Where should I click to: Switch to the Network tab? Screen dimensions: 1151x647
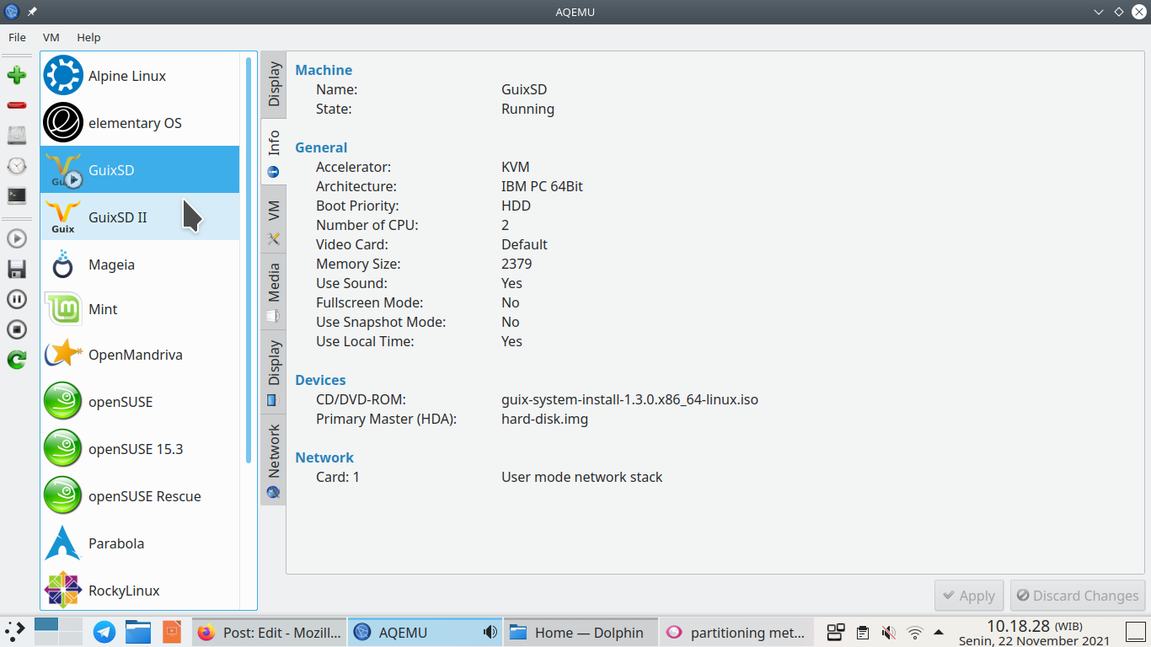[x=274, y=460]
